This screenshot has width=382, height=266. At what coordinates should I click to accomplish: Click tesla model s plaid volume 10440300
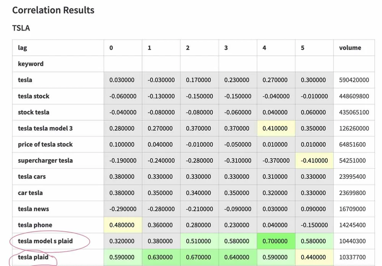coord(354,241)
